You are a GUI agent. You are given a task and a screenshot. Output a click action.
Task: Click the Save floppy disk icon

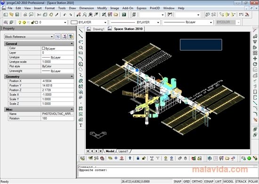(x=17, y=15)
